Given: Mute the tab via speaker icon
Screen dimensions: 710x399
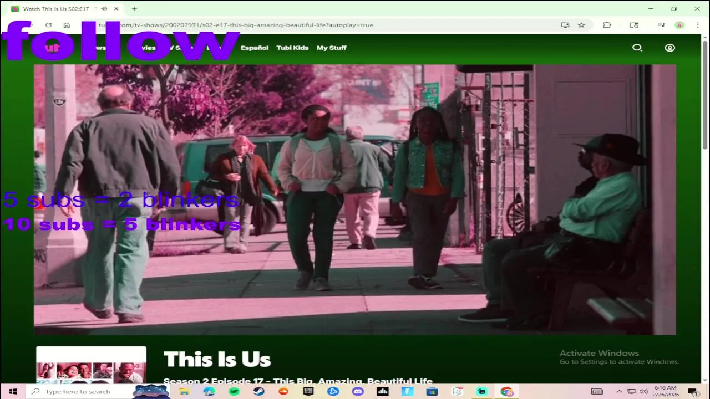Looking at the screenshot, I should 104,9.
